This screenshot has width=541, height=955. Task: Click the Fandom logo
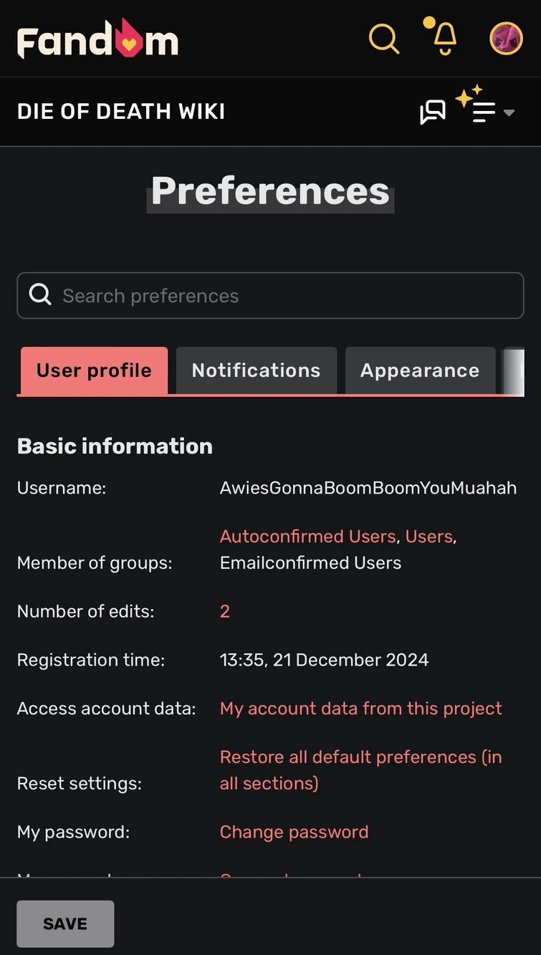point(97,39)
